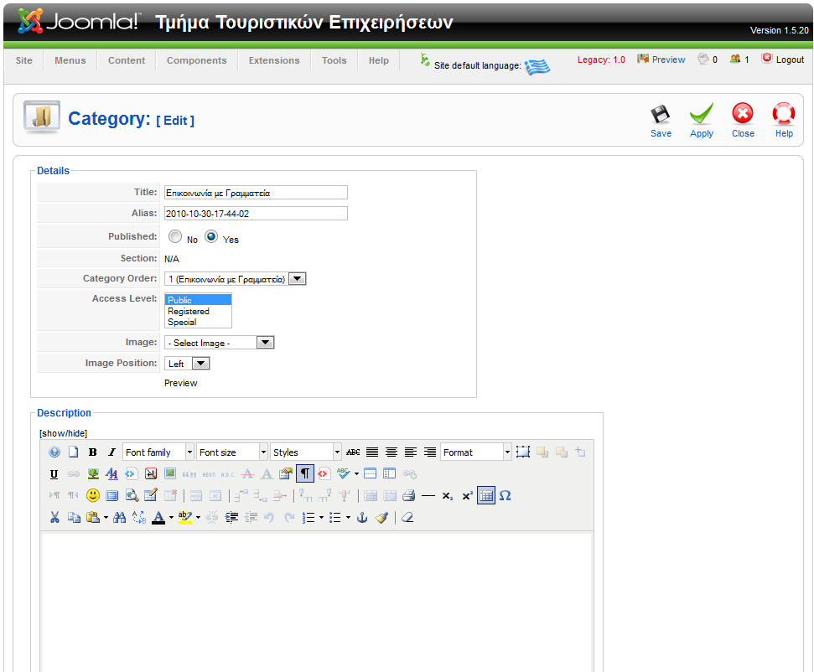Viewport: 814px width, 672px height.
Task: Expand numbered list style arrow
Action: pyautogui.click(x=321, y=517)
